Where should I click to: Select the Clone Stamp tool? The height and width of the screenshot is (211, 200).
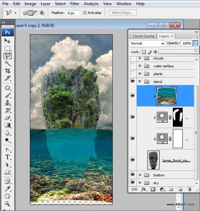pyautogui.click(x=8, y=103)
